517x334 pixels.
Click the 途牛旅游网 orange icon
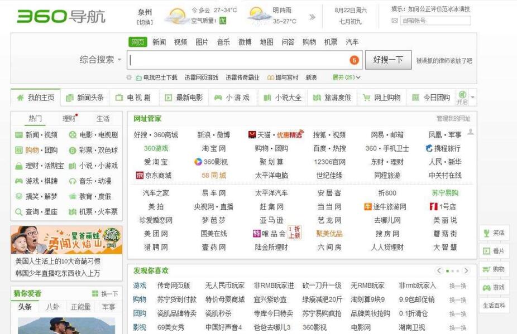pyautogui.click(x=367, y=206)
